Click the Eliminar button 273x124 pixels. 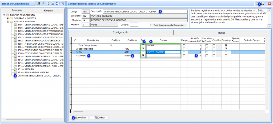[x=99, y=118]
